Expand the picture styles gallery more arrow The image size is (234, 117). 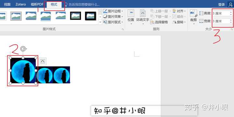click(100, 22)
